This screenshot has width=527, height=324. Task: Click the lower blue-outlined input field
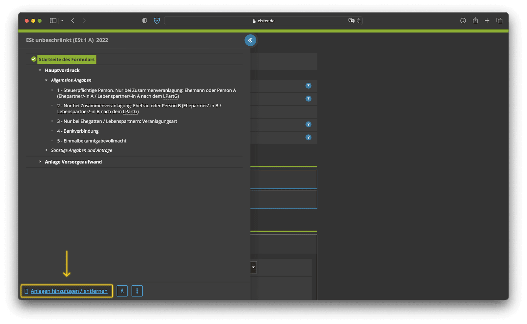[x=284, y=199]
